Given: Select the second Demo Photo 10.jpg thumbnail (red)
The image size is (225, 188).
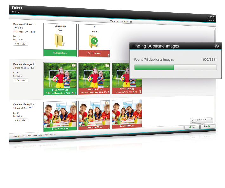Looking at the screenshot, I should point(94,79).
